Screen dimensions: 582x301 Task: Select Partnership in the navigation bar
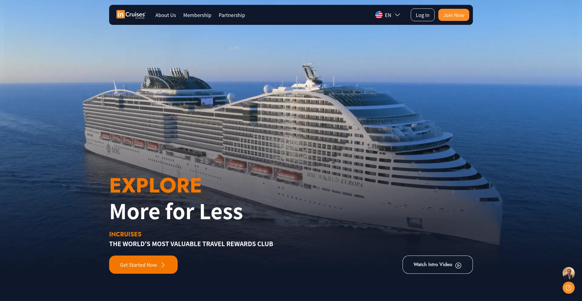click(232, 15)
